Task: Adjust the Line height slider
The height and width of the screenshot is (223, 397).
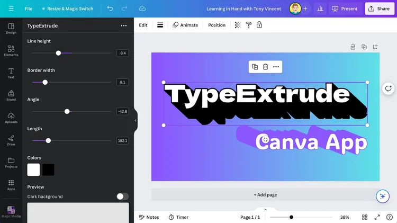Action: [58, 53]
